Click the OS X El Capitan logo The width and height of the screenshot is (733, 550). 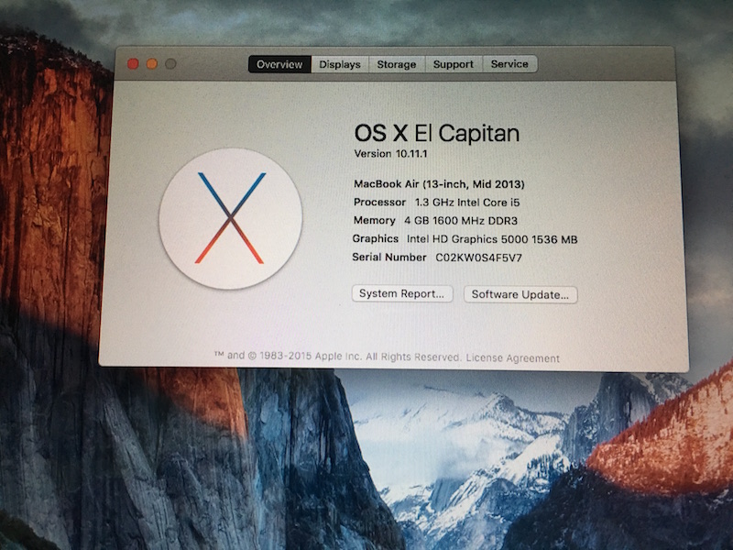[x=231, y=218]
